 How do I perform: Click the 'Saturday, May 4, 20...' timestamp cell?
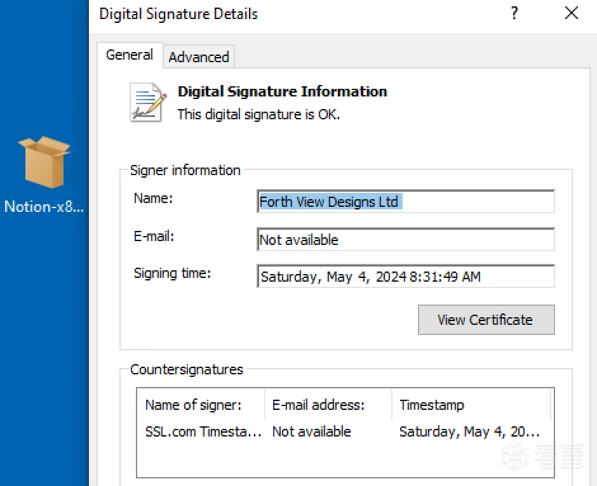point(469,432)
